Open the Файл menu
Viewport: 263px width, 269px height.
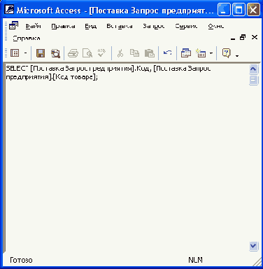tap(33, 26)
